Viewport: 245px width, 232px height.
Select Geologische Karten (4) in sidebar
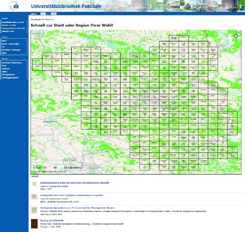(13, 28)
